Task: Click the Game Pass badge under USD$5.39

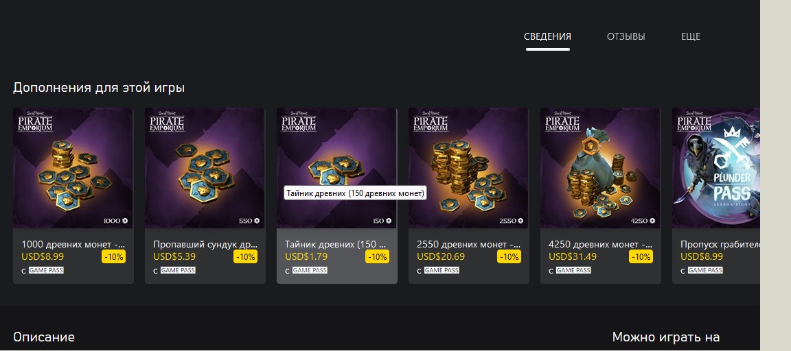Action: [177, 270]
